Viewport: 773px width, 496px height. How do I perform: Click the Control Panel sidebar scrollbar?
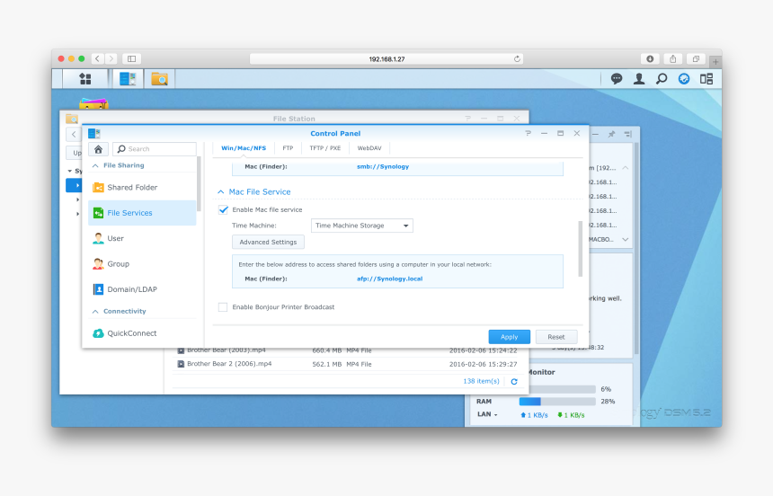click(x=199, y=183)
